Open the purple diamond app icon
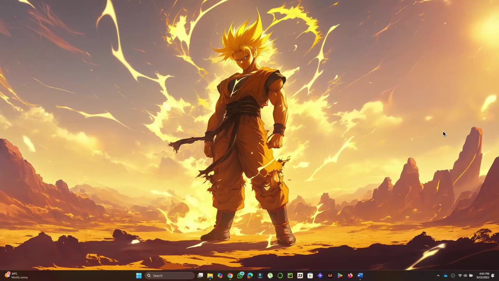Viewport: 499px width, 281px height. click(320, 276)
